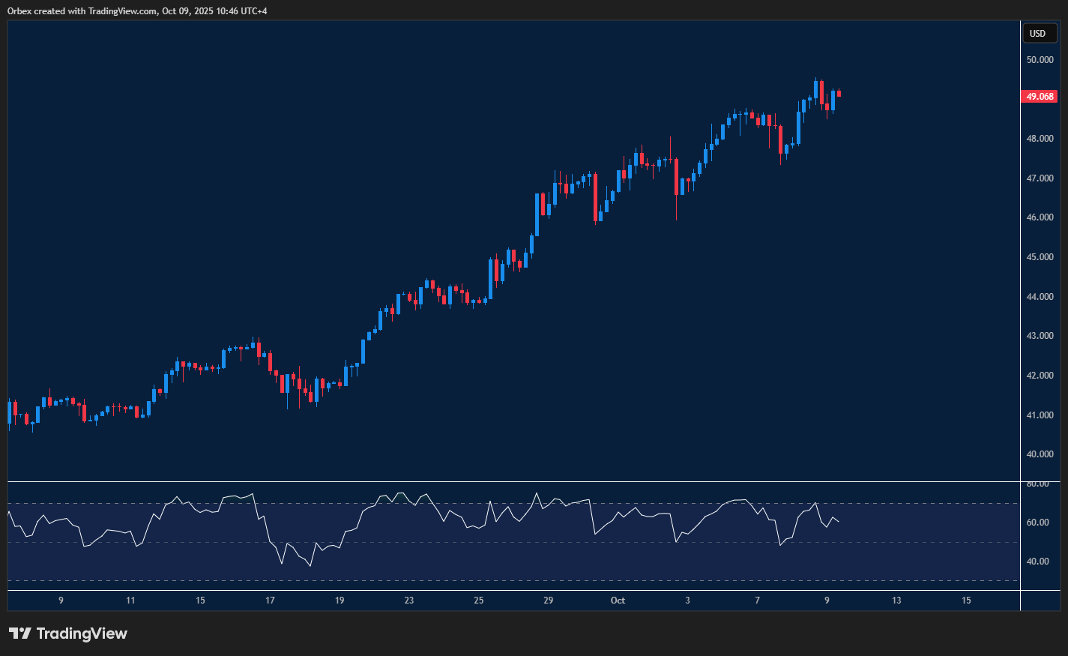
Task: Open the USD currency selector
Action: [x=1039, y=33]
